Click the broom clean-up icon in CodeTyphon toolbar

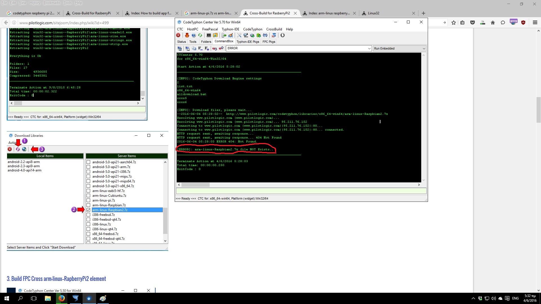click(230, 35)
